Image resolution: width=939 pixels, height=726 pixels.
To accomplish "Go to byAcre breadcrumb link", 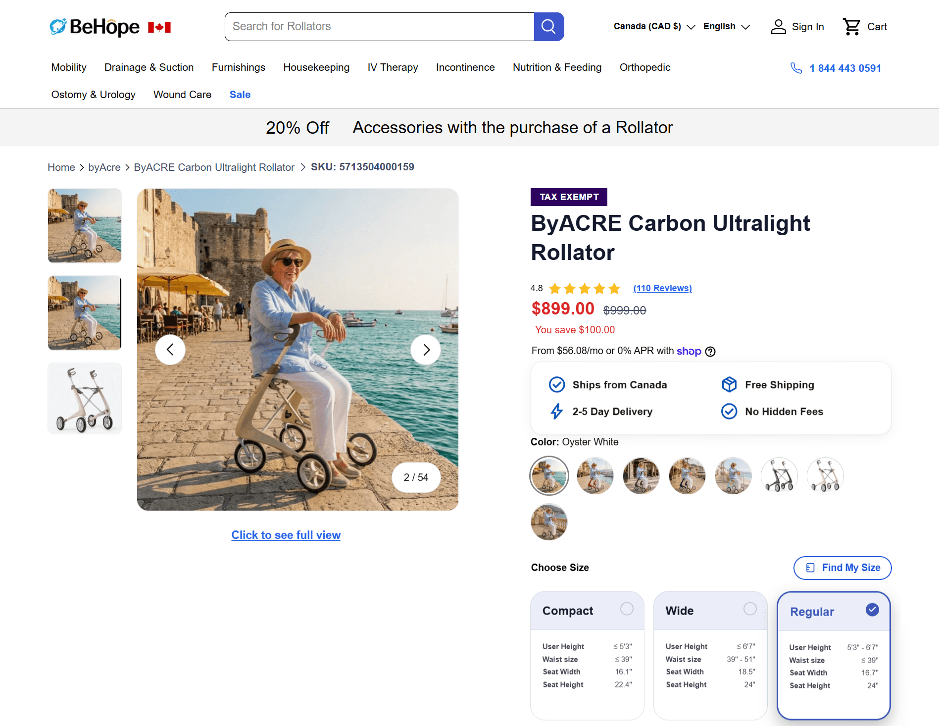I will [104, 167].
